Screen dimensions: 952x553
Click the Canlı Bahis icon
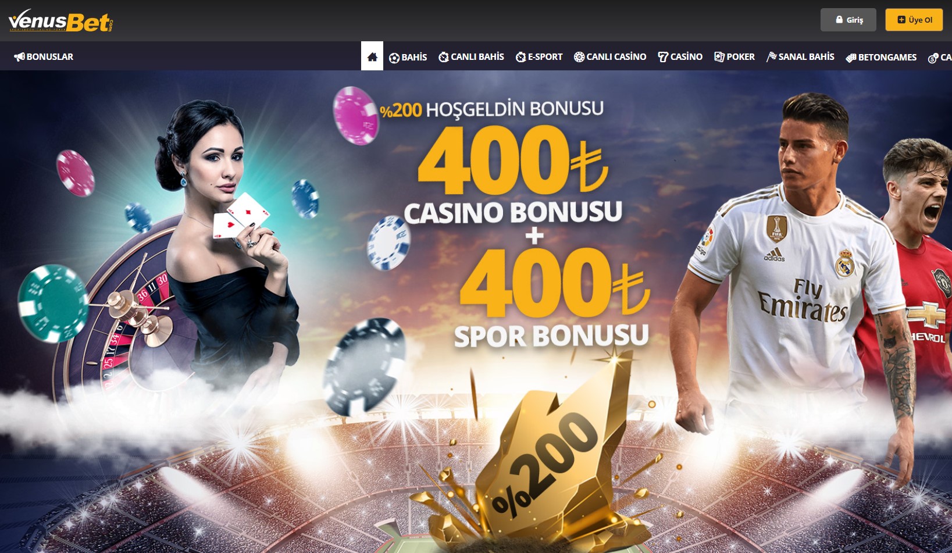tap(444, 57)
